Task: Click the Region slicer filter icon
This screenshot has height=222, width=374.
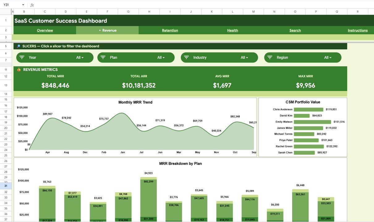Action: click(x=270, y=57)
